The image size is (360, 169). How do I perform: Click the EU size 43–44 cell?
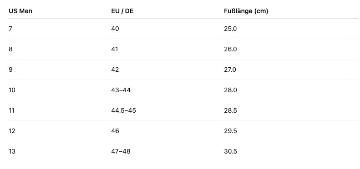point(121,90)
